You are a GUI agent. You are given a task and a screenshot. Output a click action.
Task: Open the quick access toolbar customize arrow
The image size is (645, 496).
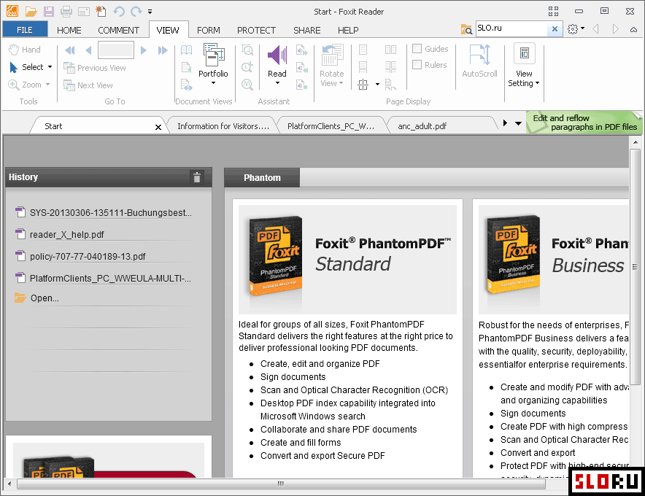[150, 12]
